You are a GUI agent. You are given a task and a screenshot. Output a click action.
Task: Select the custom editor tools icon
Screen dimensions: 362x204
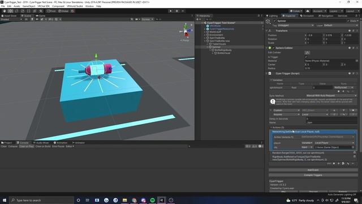coord(41,11)
